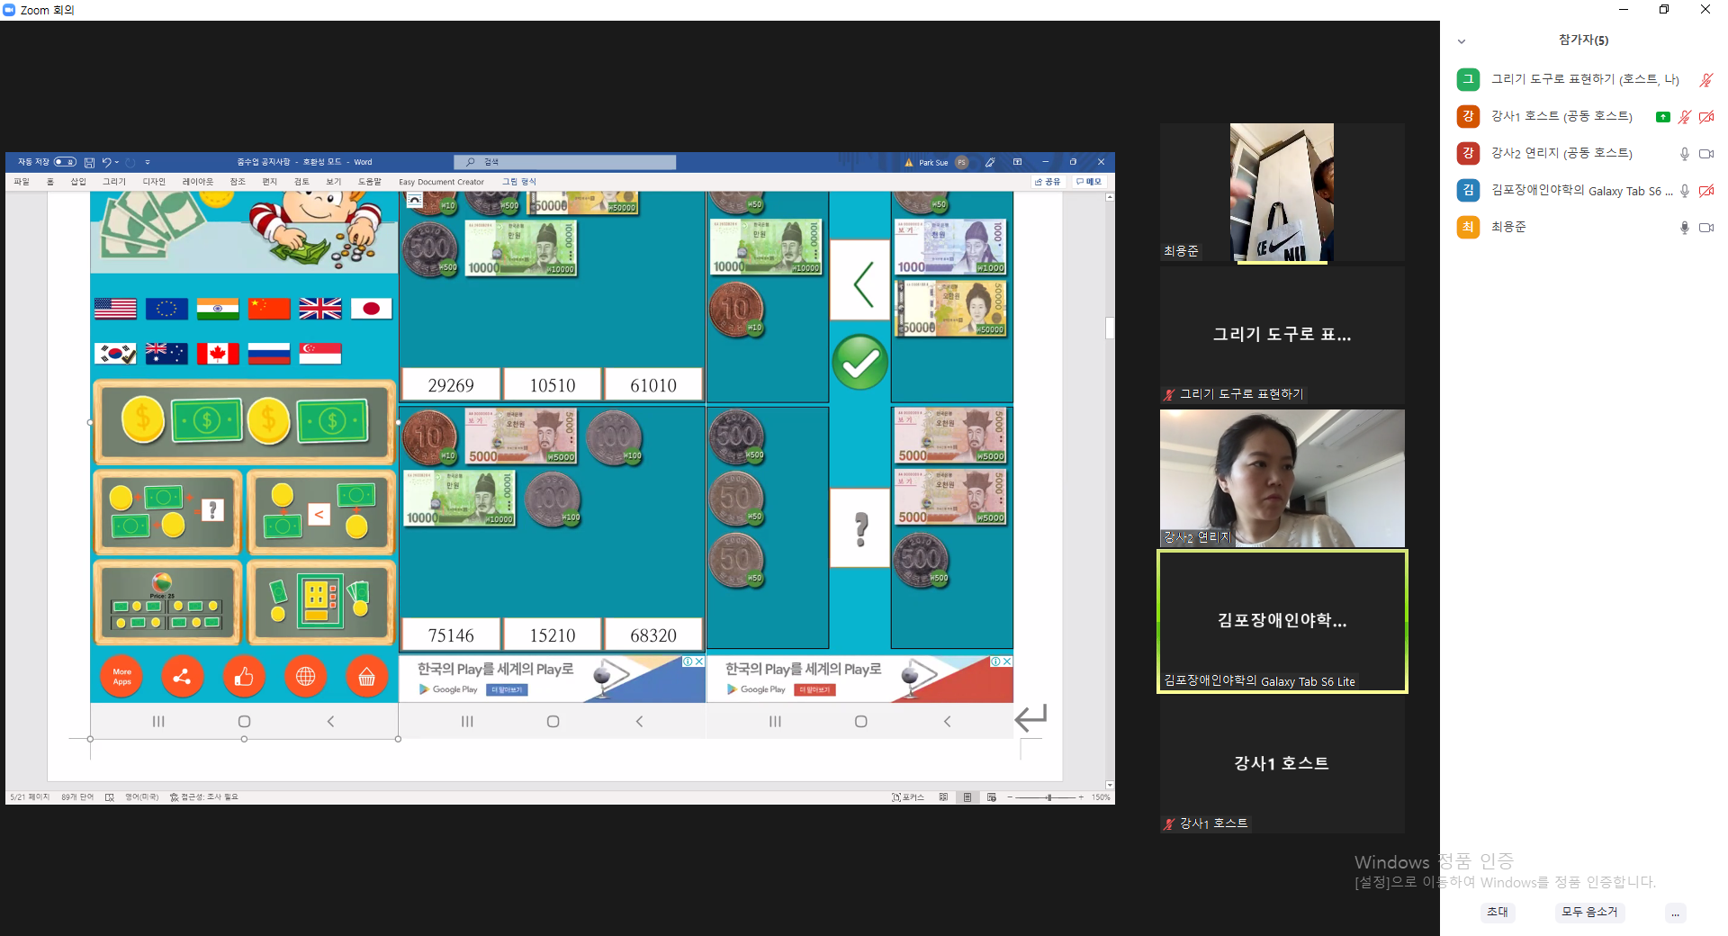This screenshot has width=1728, height=936.
Task: Click the undo arrow in shared Word window
Action: click(106, 163)
